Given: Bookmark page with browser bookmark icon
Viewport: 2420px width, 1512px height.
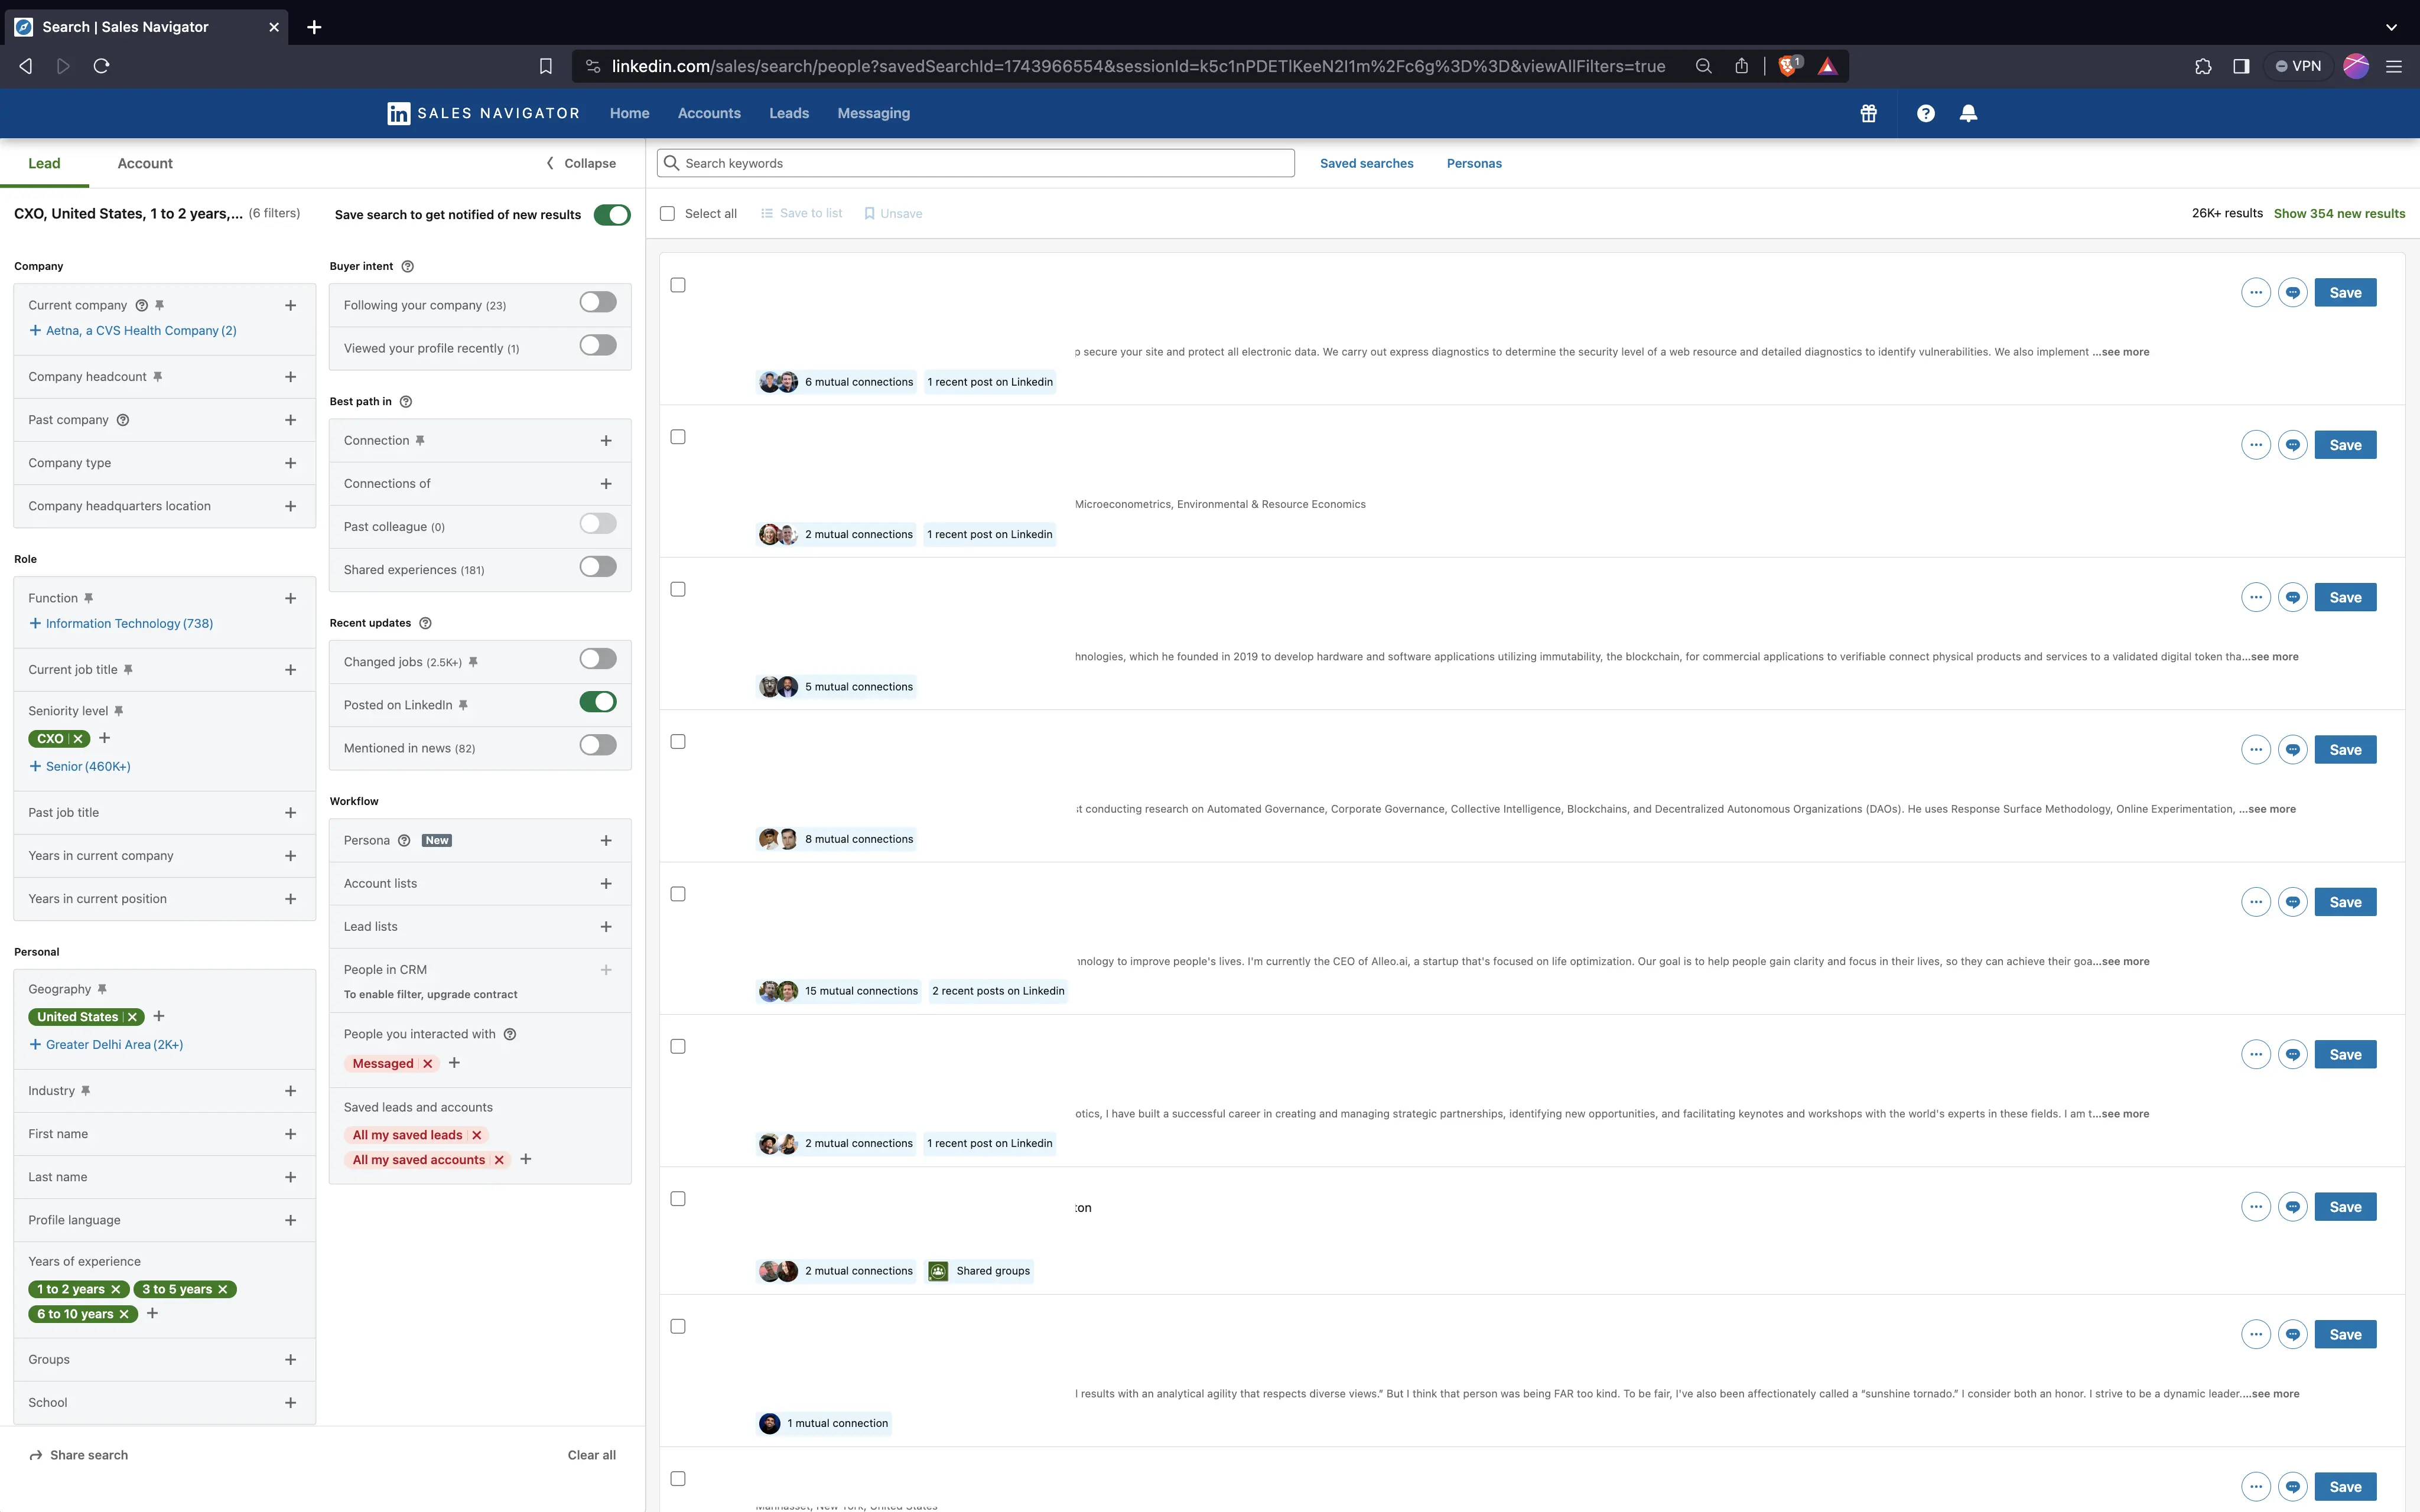Looking at the screenshot, I should pos(545,66).
